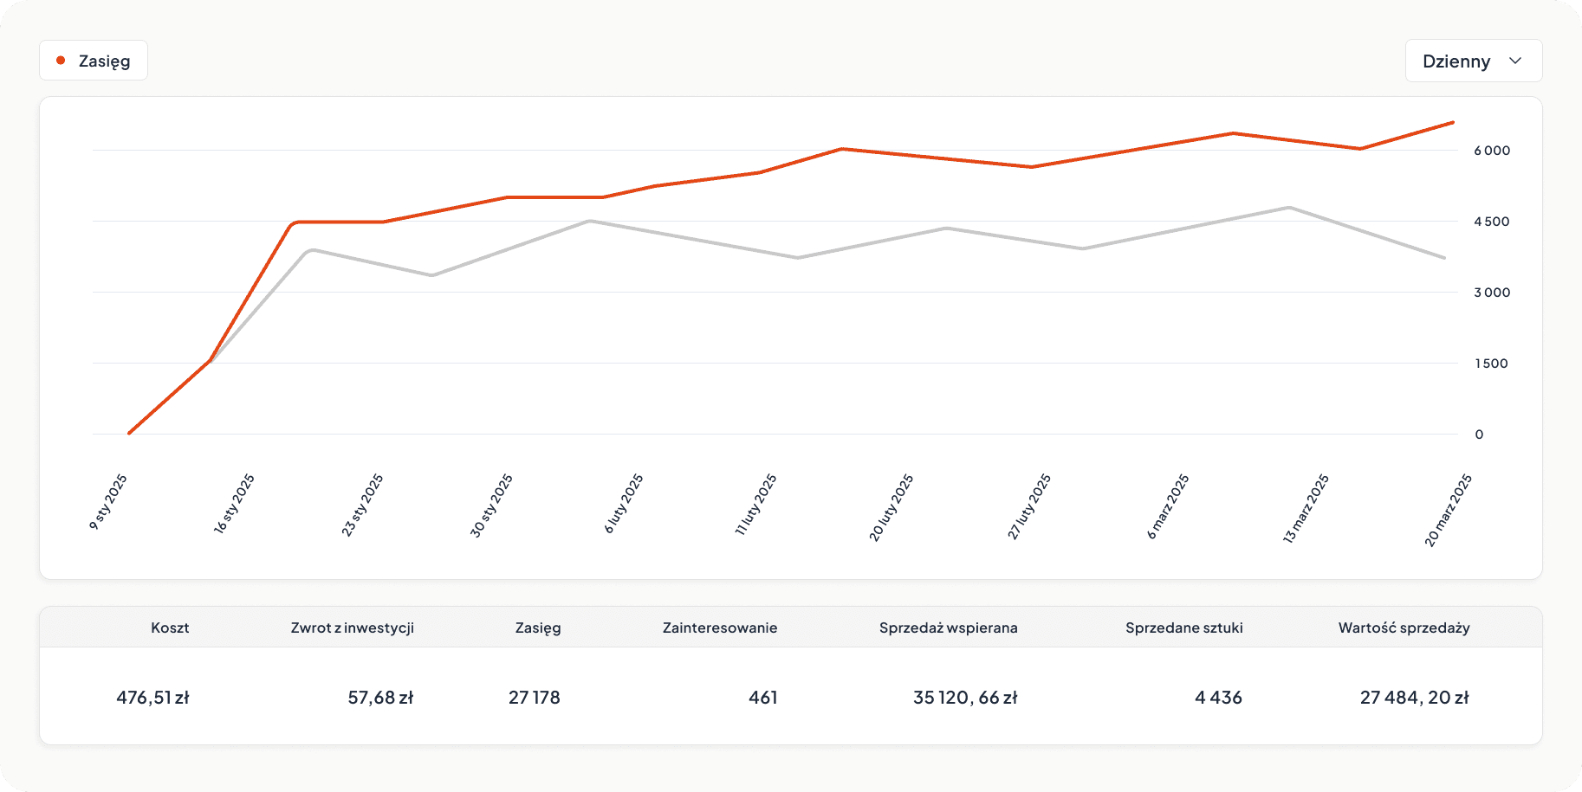Pick the Wartość sprzedaży column header
Screen dimensions: 1582x792
tap(1404, 628)
